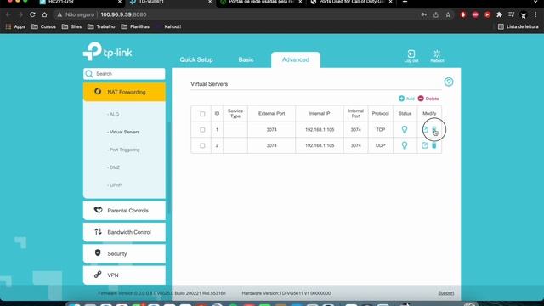Click the password key icon in address bar
The image size is (544, 306).
(423, 14)
